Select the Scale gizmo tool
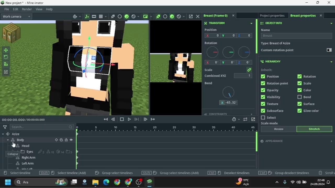The width and height of the screenshot is (335, 188). coord(6,64)
